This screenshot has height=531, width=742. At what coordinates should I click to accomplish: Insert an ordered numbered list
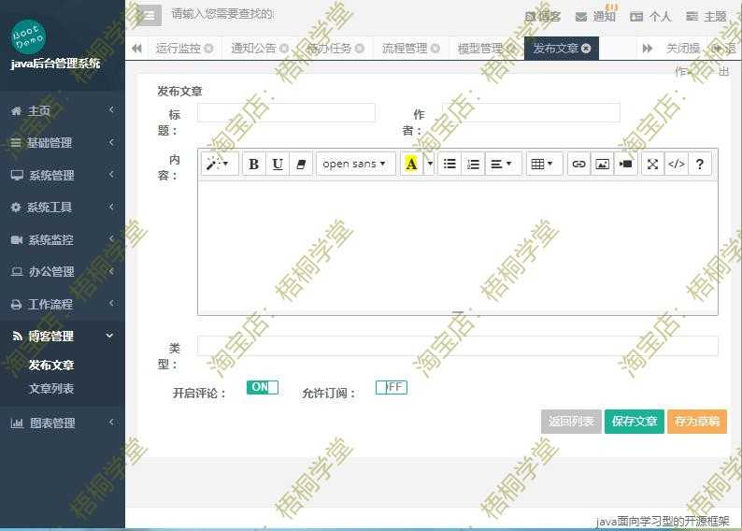click(473, 165)
